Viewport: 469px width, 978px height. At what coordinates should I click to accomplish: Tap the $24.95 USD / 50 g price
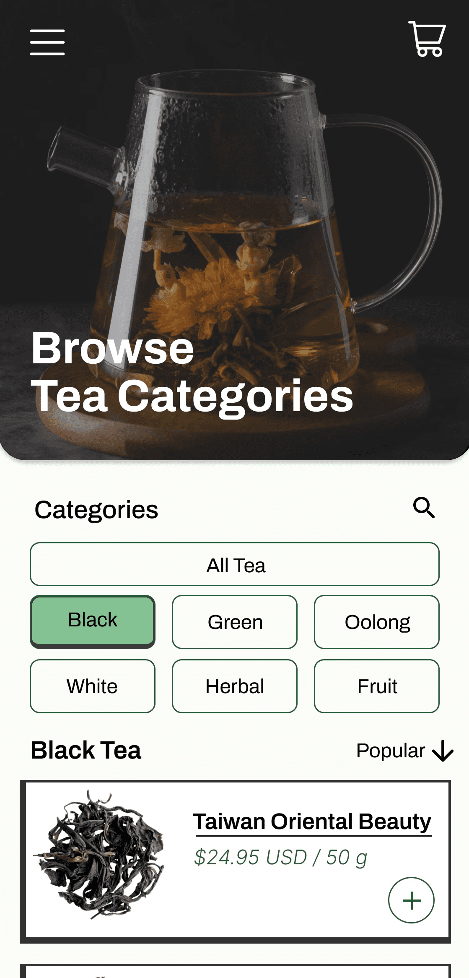coord(280,857)
